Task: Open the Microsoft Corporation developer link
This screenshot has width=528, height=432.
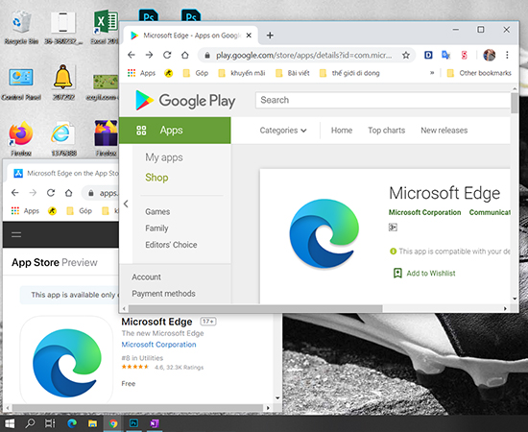Action: tap(424, 212)
